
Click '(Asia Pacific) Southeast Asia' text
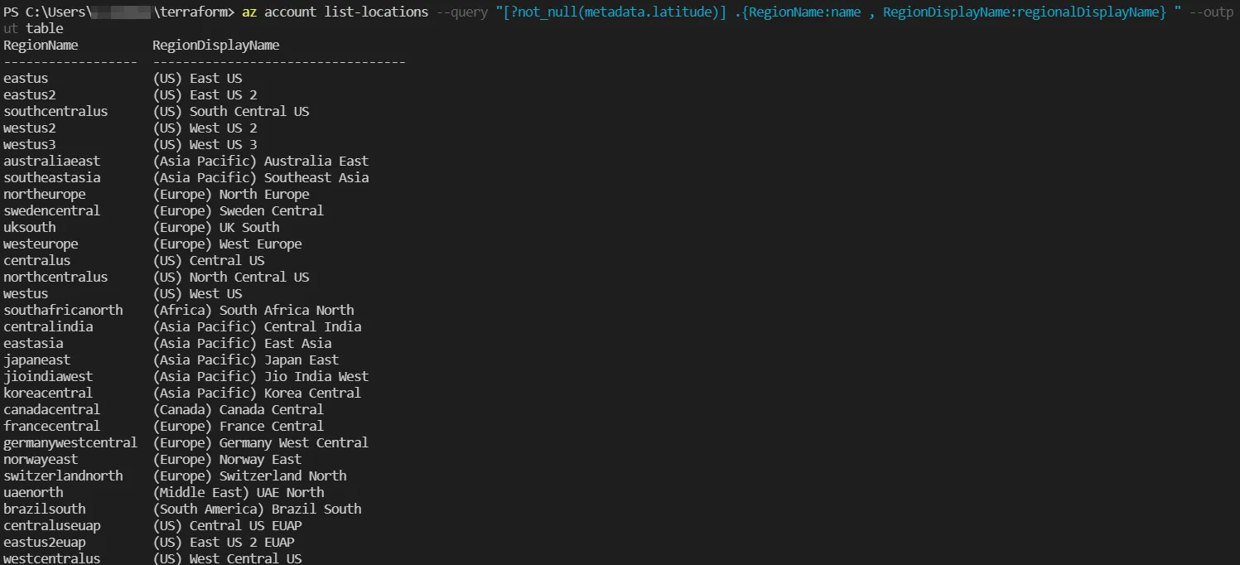pos(261,178)
